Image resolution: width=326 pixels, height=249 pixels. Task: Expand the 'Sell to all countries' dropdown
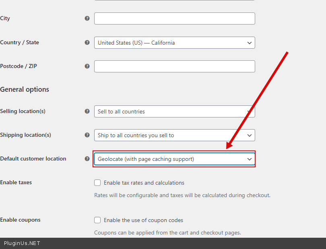pyautogui.click(x=174, y=111)
